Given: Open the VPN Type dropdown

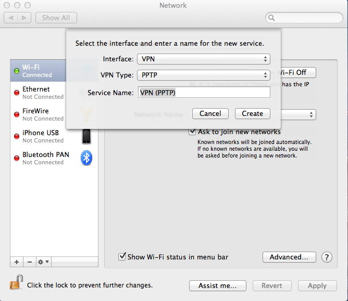Looking at the screenshot, I should 204,75.
